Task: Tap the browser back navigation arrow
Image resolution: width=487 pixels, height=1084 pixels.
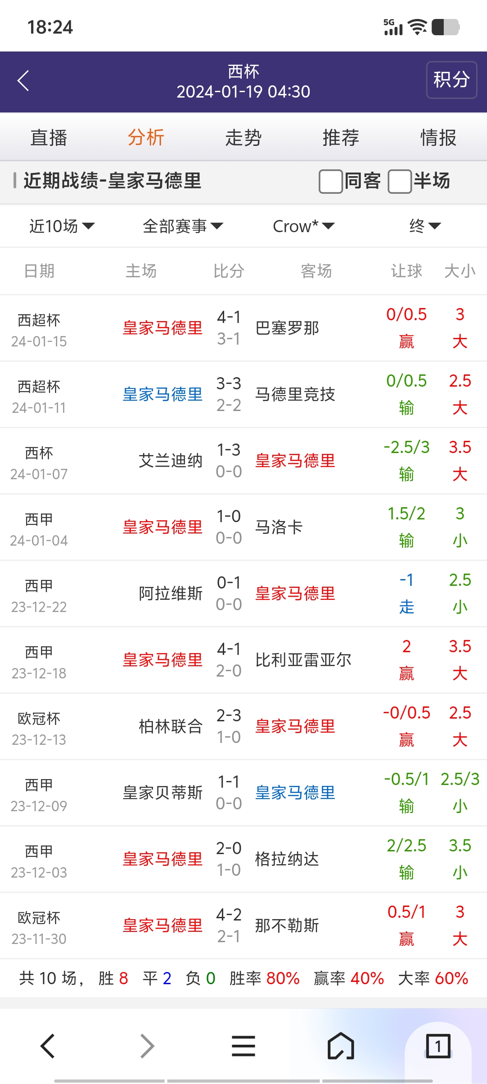Action: [48, 1046]
